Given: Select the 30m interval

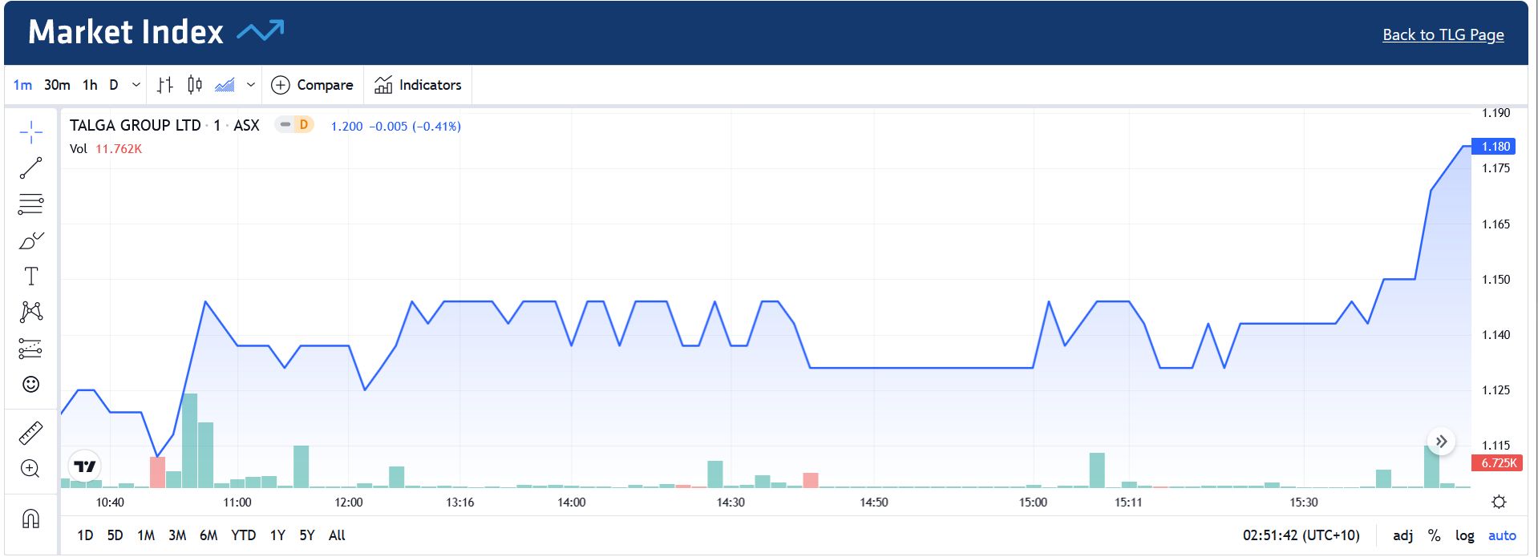Looking at the screenshot, I should tap(57, 85).
